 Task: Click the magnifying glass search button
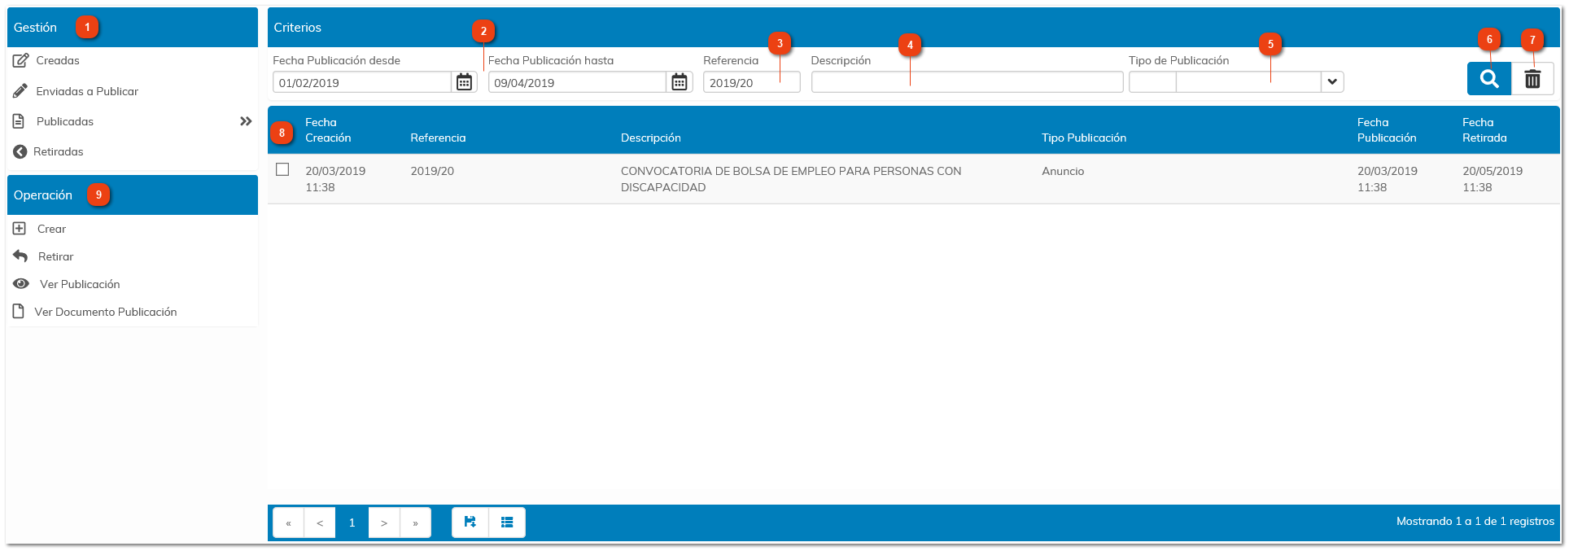[1488, 79]
